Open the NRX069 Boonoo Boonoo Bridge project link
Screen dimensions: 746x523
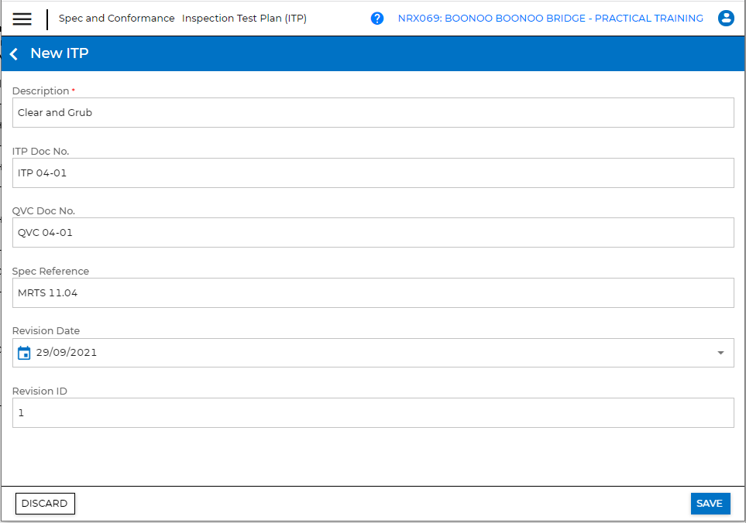(550, 19)
